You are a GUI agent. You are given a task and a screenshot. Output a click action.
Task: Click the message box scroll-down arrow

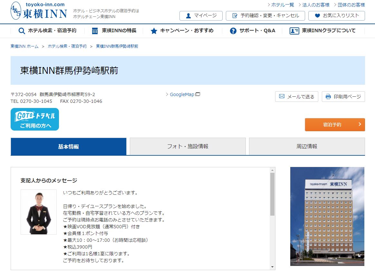pos(273,267)
